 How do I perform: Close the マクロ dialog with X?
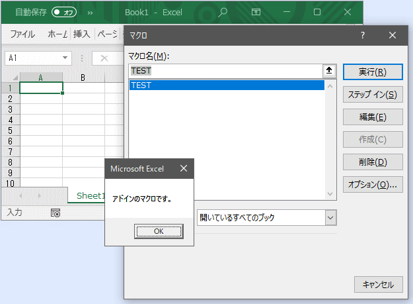point(393,35)
